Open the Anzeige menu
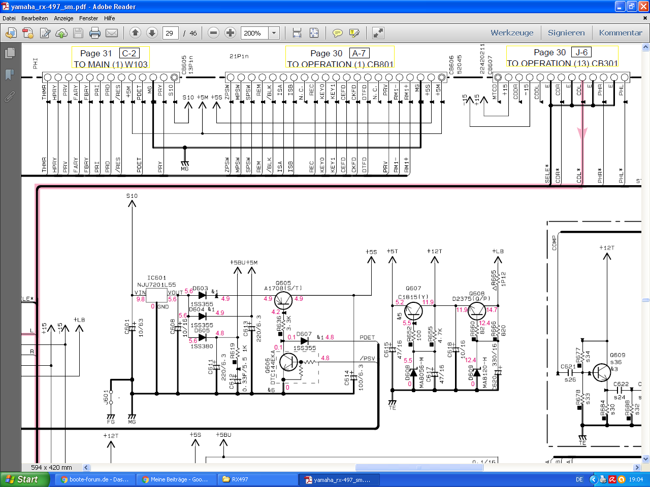 click(x=63, y=18)
